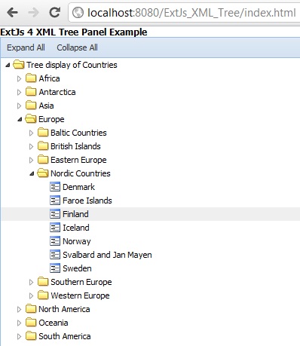
Task: Collapse the root Tree display of Countries node
Action: pos(8,65)
